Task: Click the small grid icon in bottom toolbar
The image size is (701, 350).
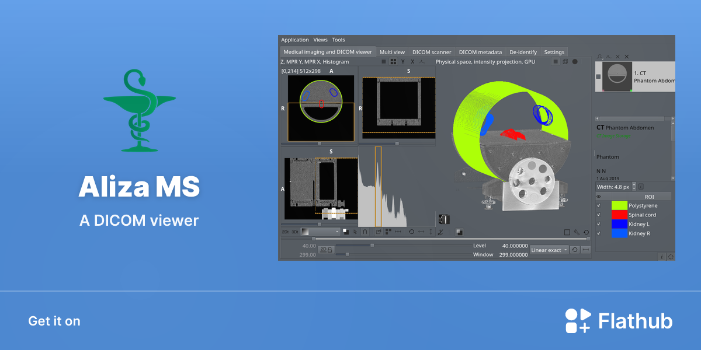Action: click(388, 232)
